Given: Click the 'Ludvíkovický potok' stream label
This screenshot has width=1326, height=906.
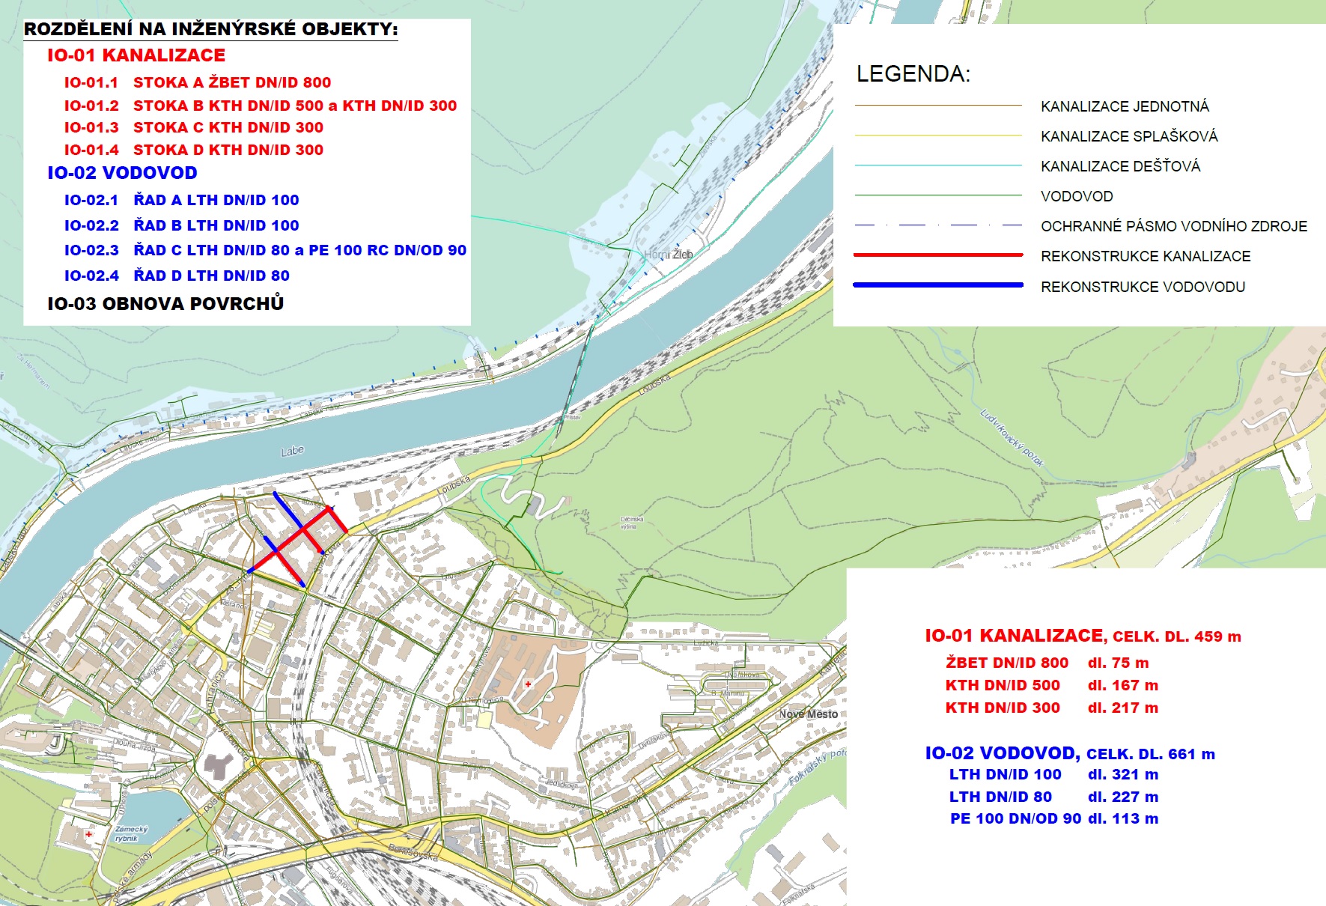Looking at the screenshot, I should tap(1012, 439).
